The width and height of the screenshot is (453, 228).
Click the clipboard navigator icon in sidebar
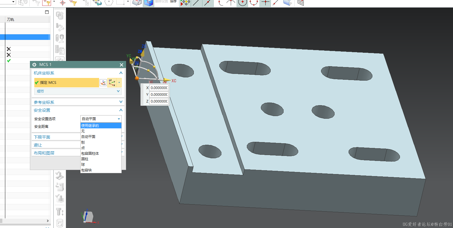(x=60, y=16)
